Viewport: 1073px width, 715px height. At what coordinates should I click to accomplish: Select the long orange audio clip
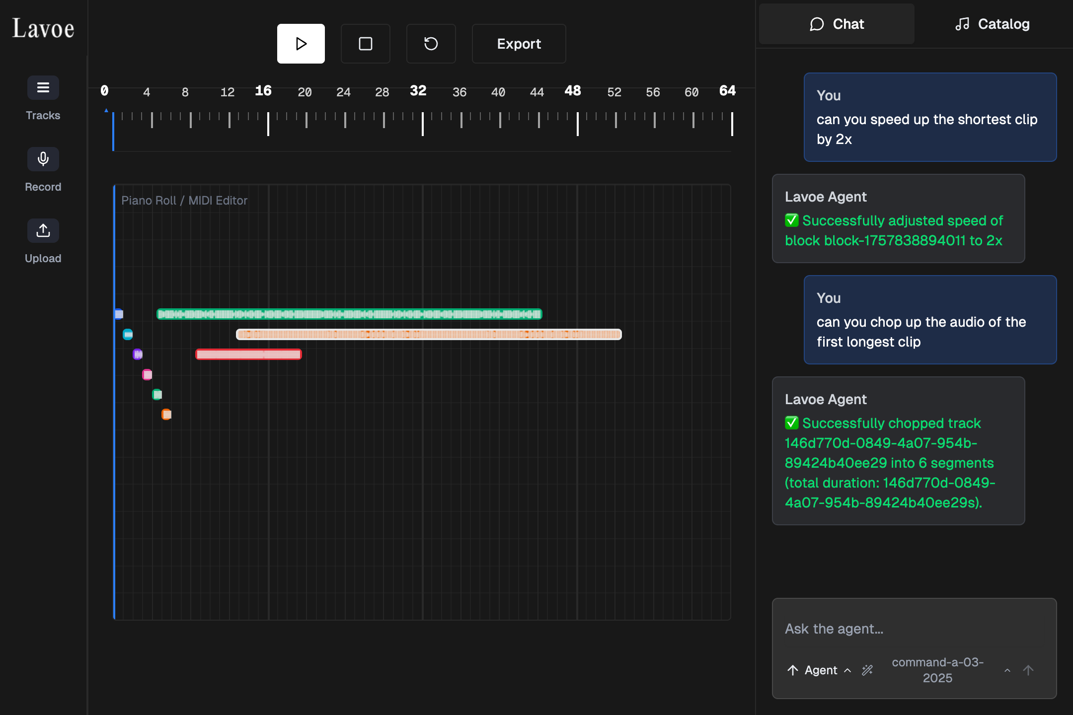(x=429, y=335)
